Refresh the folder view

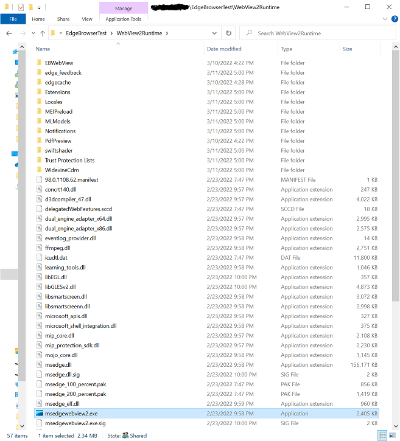[x=228, y=33]
